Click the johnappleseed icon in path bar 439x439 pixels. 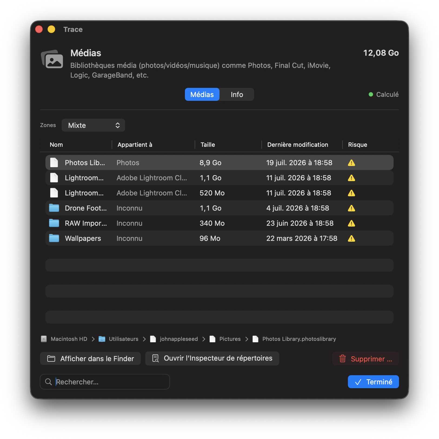153,339
